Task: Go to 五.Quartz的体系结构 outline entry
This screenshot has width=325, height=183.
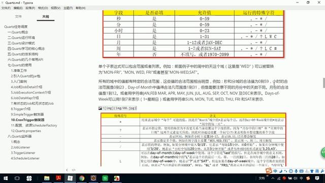Action: click(x=23, y=54)
